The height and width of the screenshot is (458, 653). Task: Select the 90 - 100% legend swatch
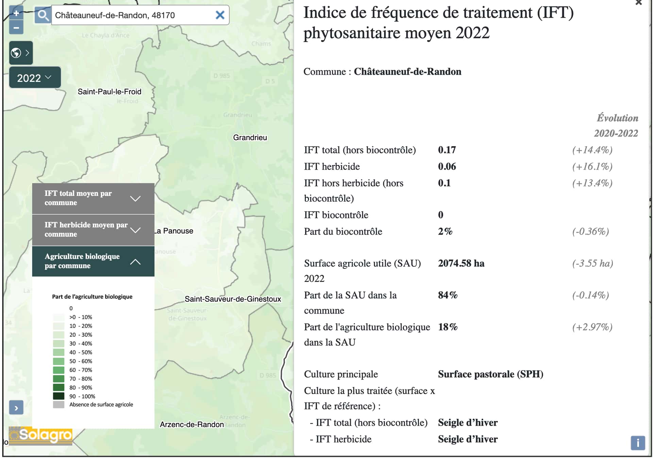(x=58, y=396)
